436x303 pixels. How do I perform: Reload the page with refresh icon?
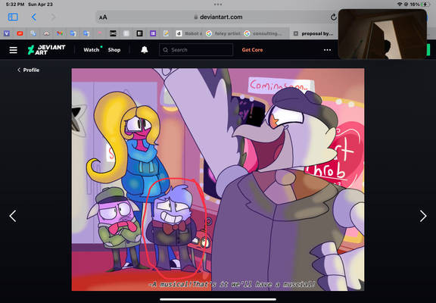(x=333, y=17)
